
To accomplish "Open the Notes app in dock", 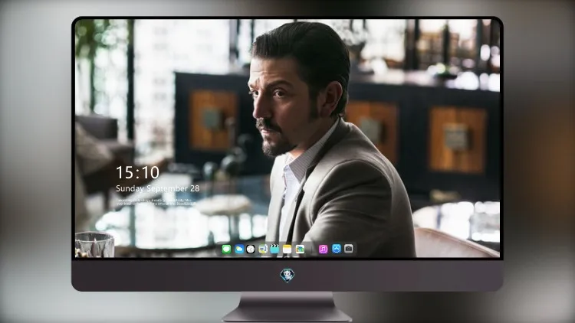I will pyautogui.click(x=287, y=250).
